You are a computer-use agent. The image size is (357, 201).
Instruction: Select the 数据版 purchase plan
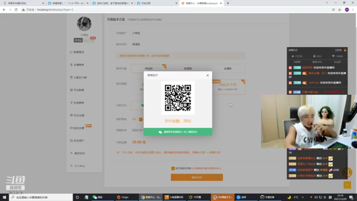(188, 68)
